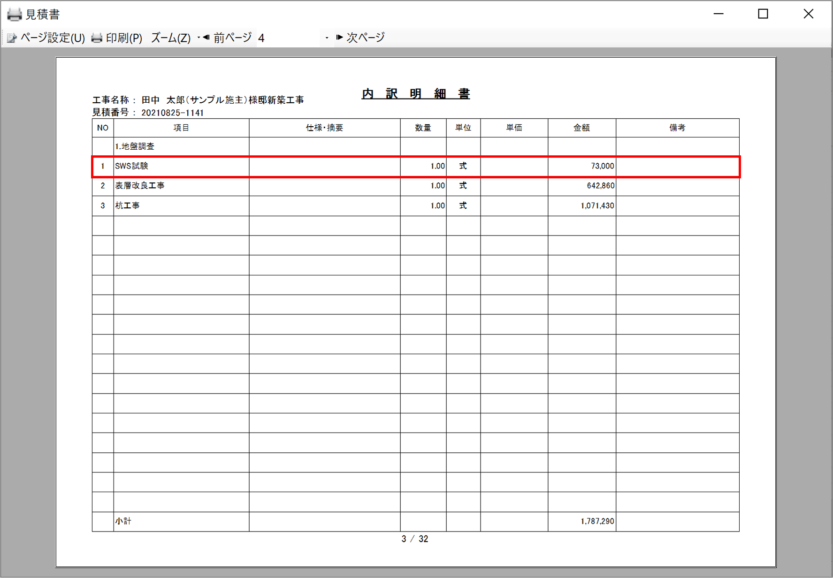Click the 内訳明細書 document title
The image size is (833, 578).
(416, 93)
